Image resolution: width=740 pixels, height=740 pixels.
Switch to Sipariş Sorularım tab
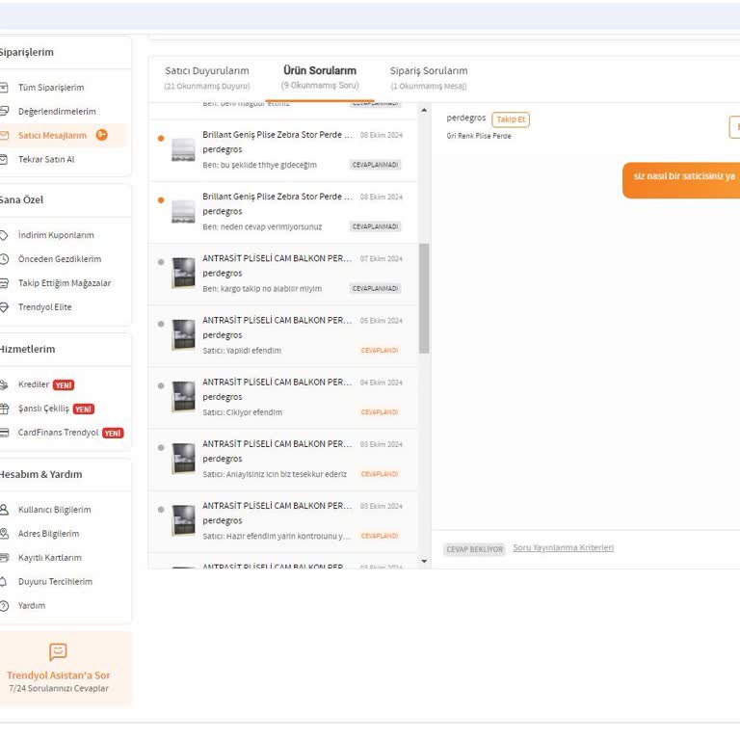click(x=429, y=77)
